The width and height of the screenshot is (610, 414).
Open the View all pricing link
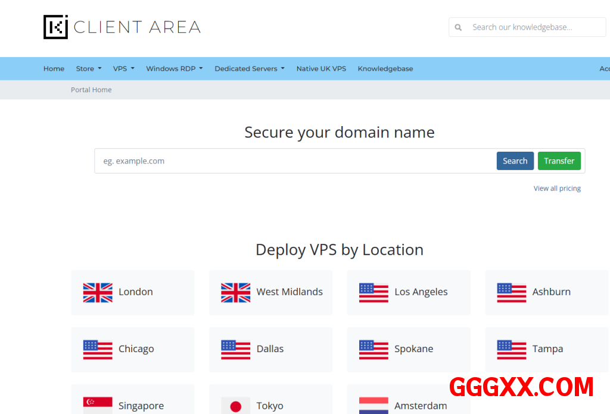[556, 189]
